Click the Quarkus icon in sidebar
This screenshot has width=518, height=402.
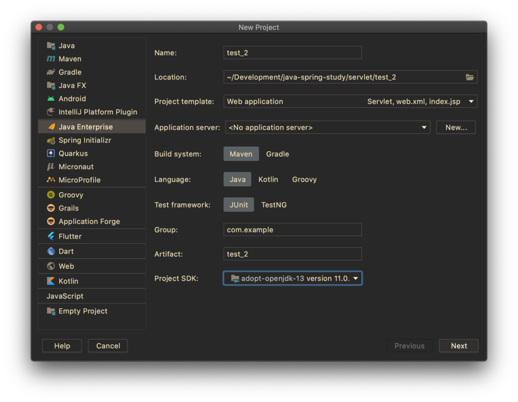click(x=51, y=154)
